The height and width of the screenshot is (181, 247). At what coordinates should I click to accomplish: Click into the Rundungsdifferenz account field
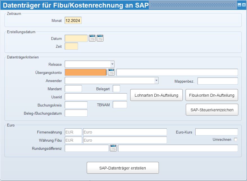[x=87, y=148]
